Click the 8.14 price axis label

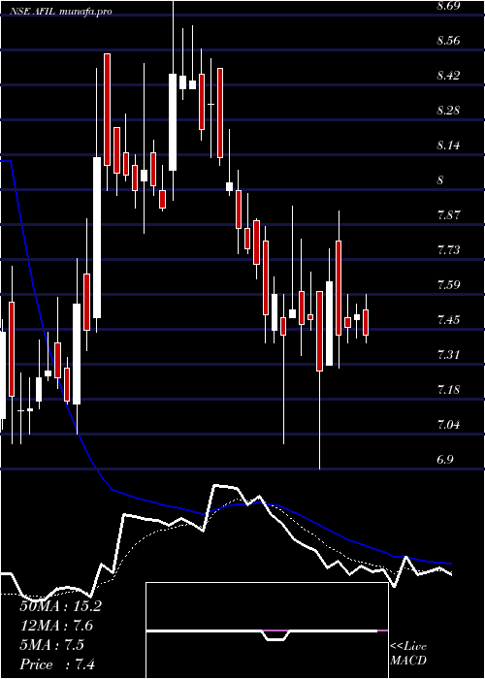pos(448,145)
